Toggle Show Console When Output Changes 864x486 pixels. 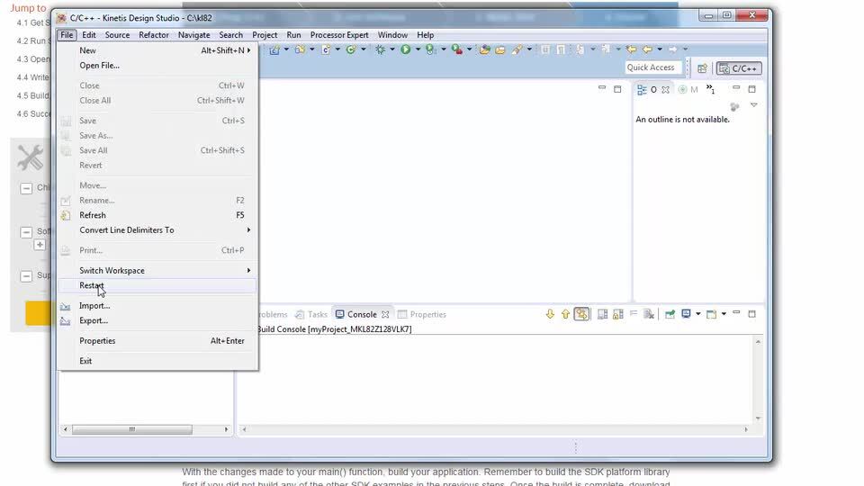point(603,314)
